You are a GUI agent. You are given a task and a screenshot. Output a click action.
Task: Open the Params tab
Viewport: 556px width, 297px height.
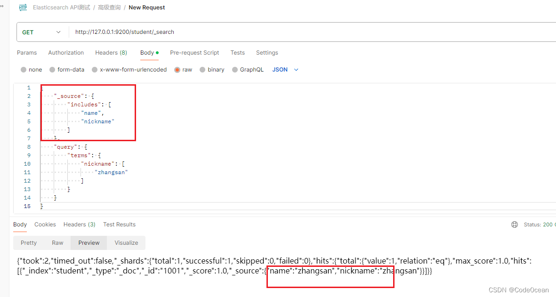coord(27,52)
